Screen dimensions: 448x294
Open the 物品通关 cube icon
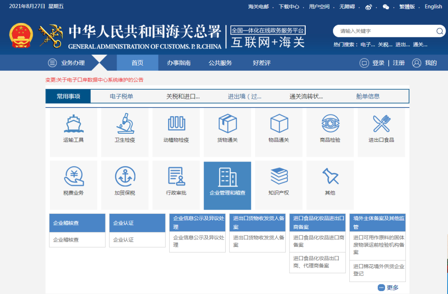click(x=279, y=123)
